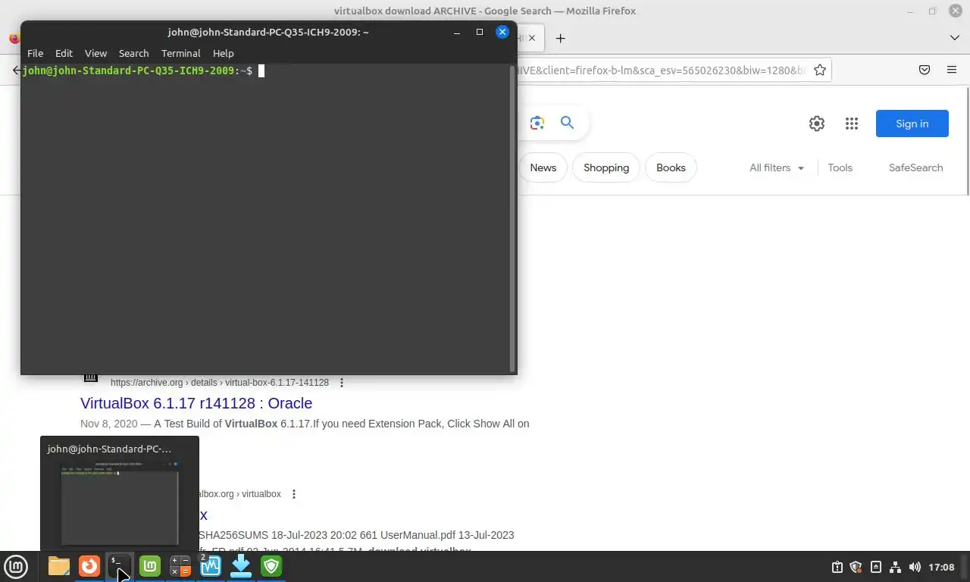Expand the All filters dropdown
Screen dimensions: 970x582
pyautogui.click(x=777, y=167)
